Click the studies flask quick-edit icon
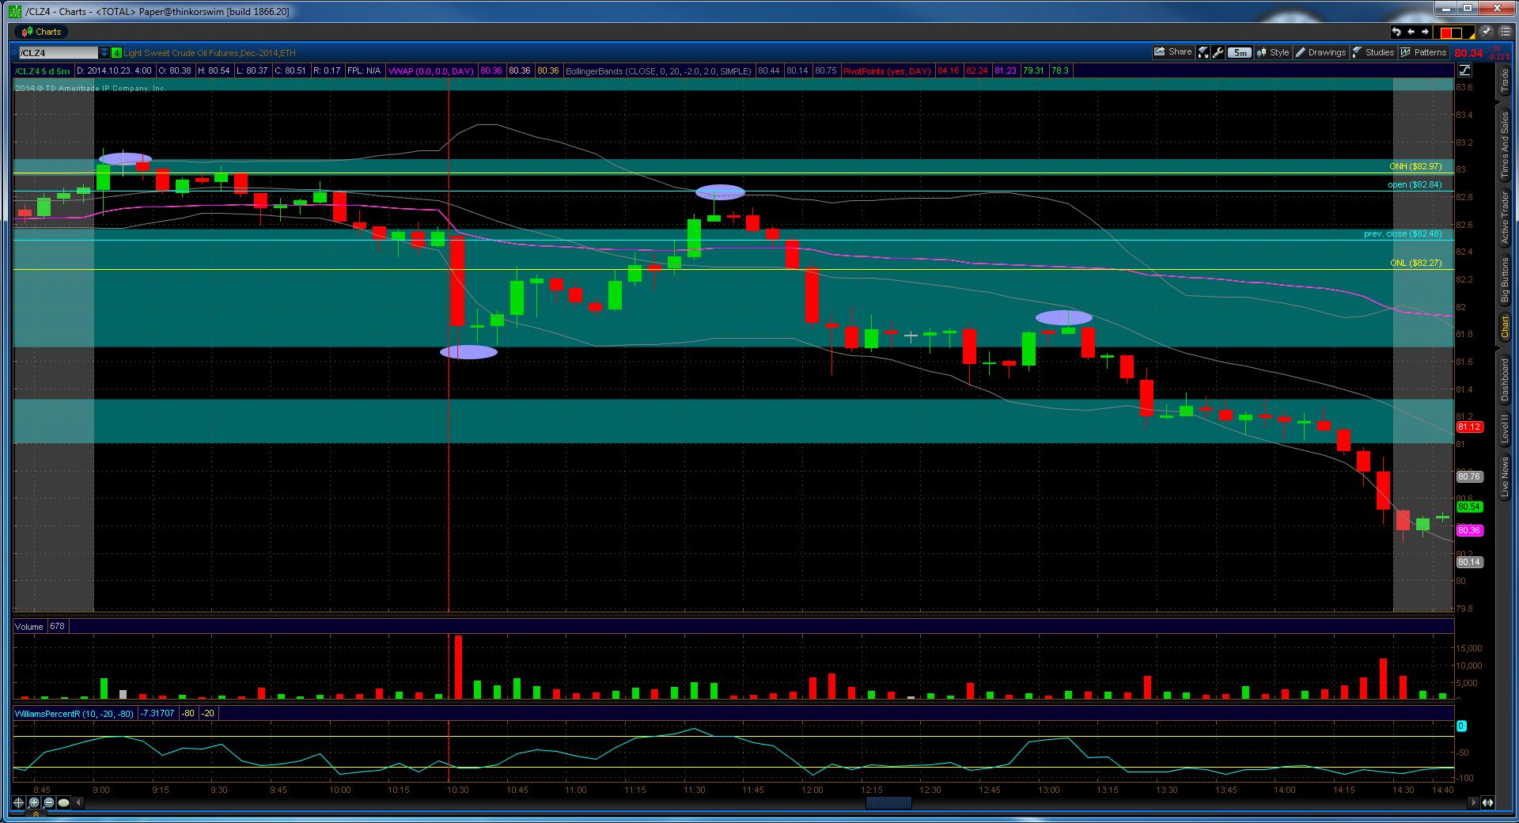Viewport: 1519px width, 823px height. click(x=1203, y=52)
